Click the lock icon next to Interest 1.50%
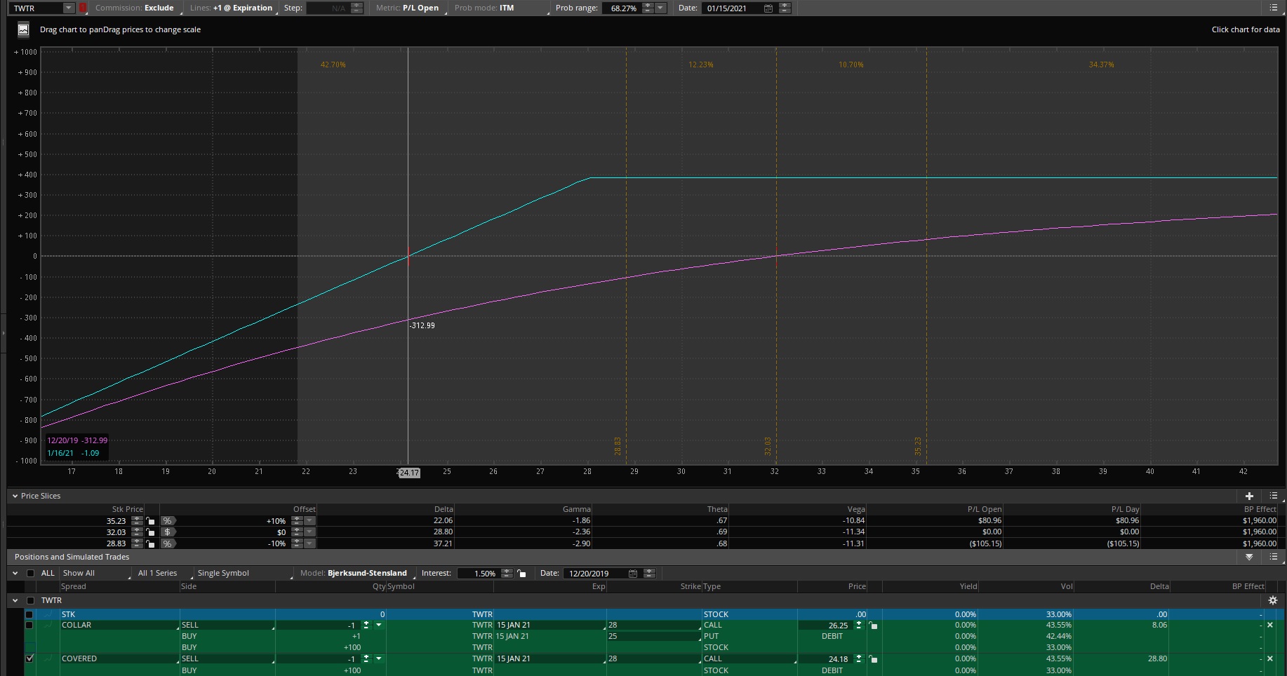 click(x=521, y=574)
